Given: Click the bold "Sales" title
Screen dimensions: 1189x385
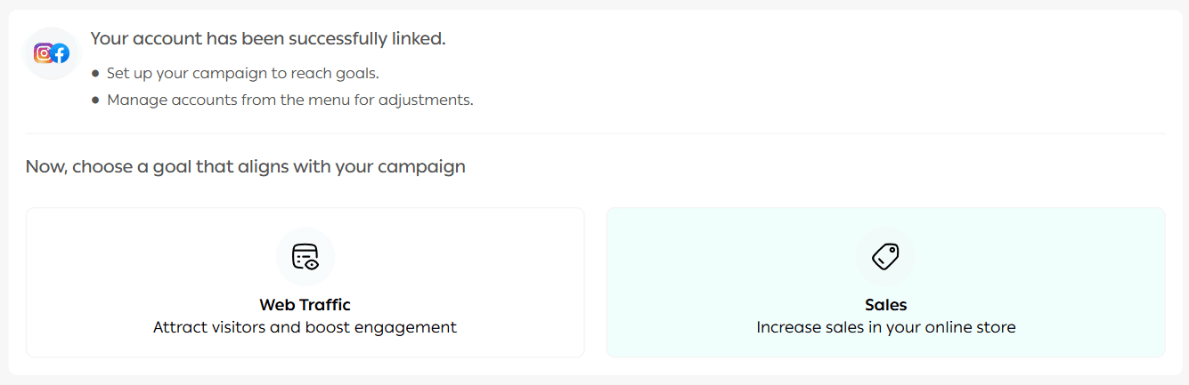Looking at the screenshot, I should click(885, 305).
